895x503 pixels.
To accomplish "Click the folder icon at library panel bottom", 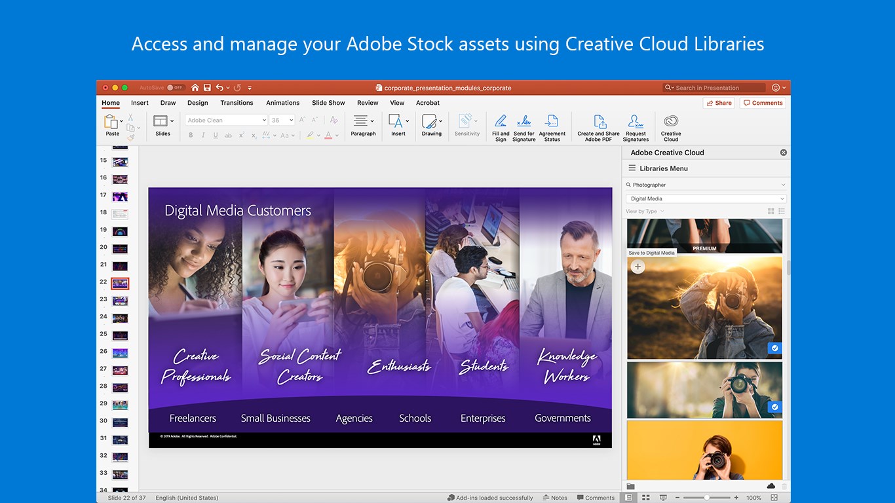I will [x=630, y=486].
